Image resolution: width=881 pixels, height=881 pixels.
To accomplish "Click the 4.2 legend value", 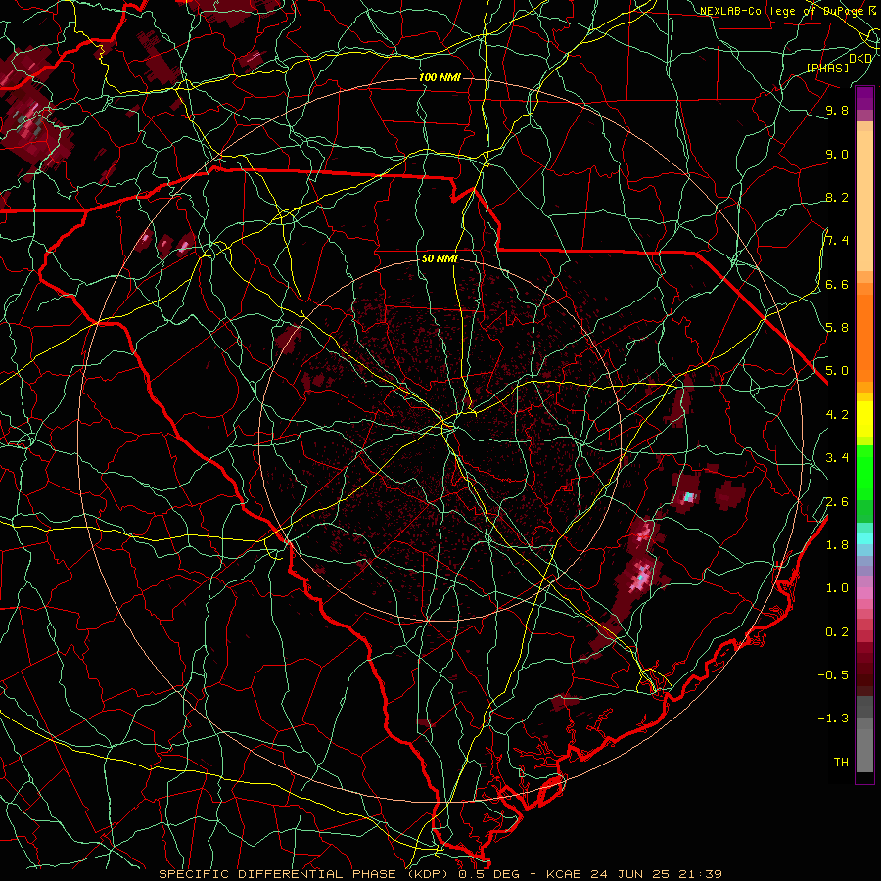I will tap(837, 415).
